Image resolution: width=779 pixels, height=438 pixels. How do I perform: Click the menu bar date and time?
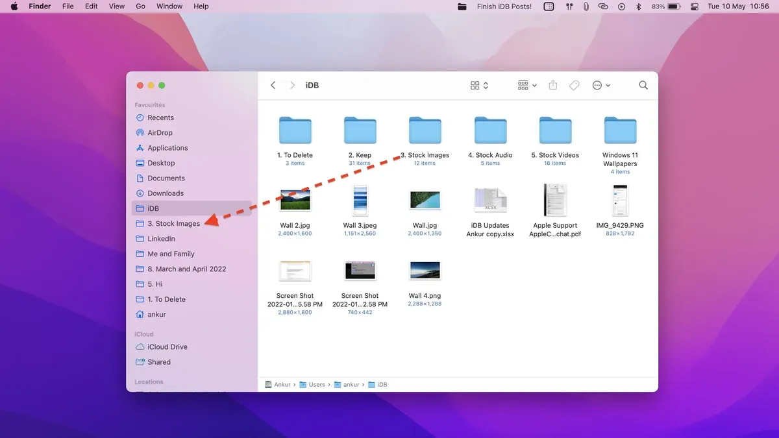tap(738, 6)
